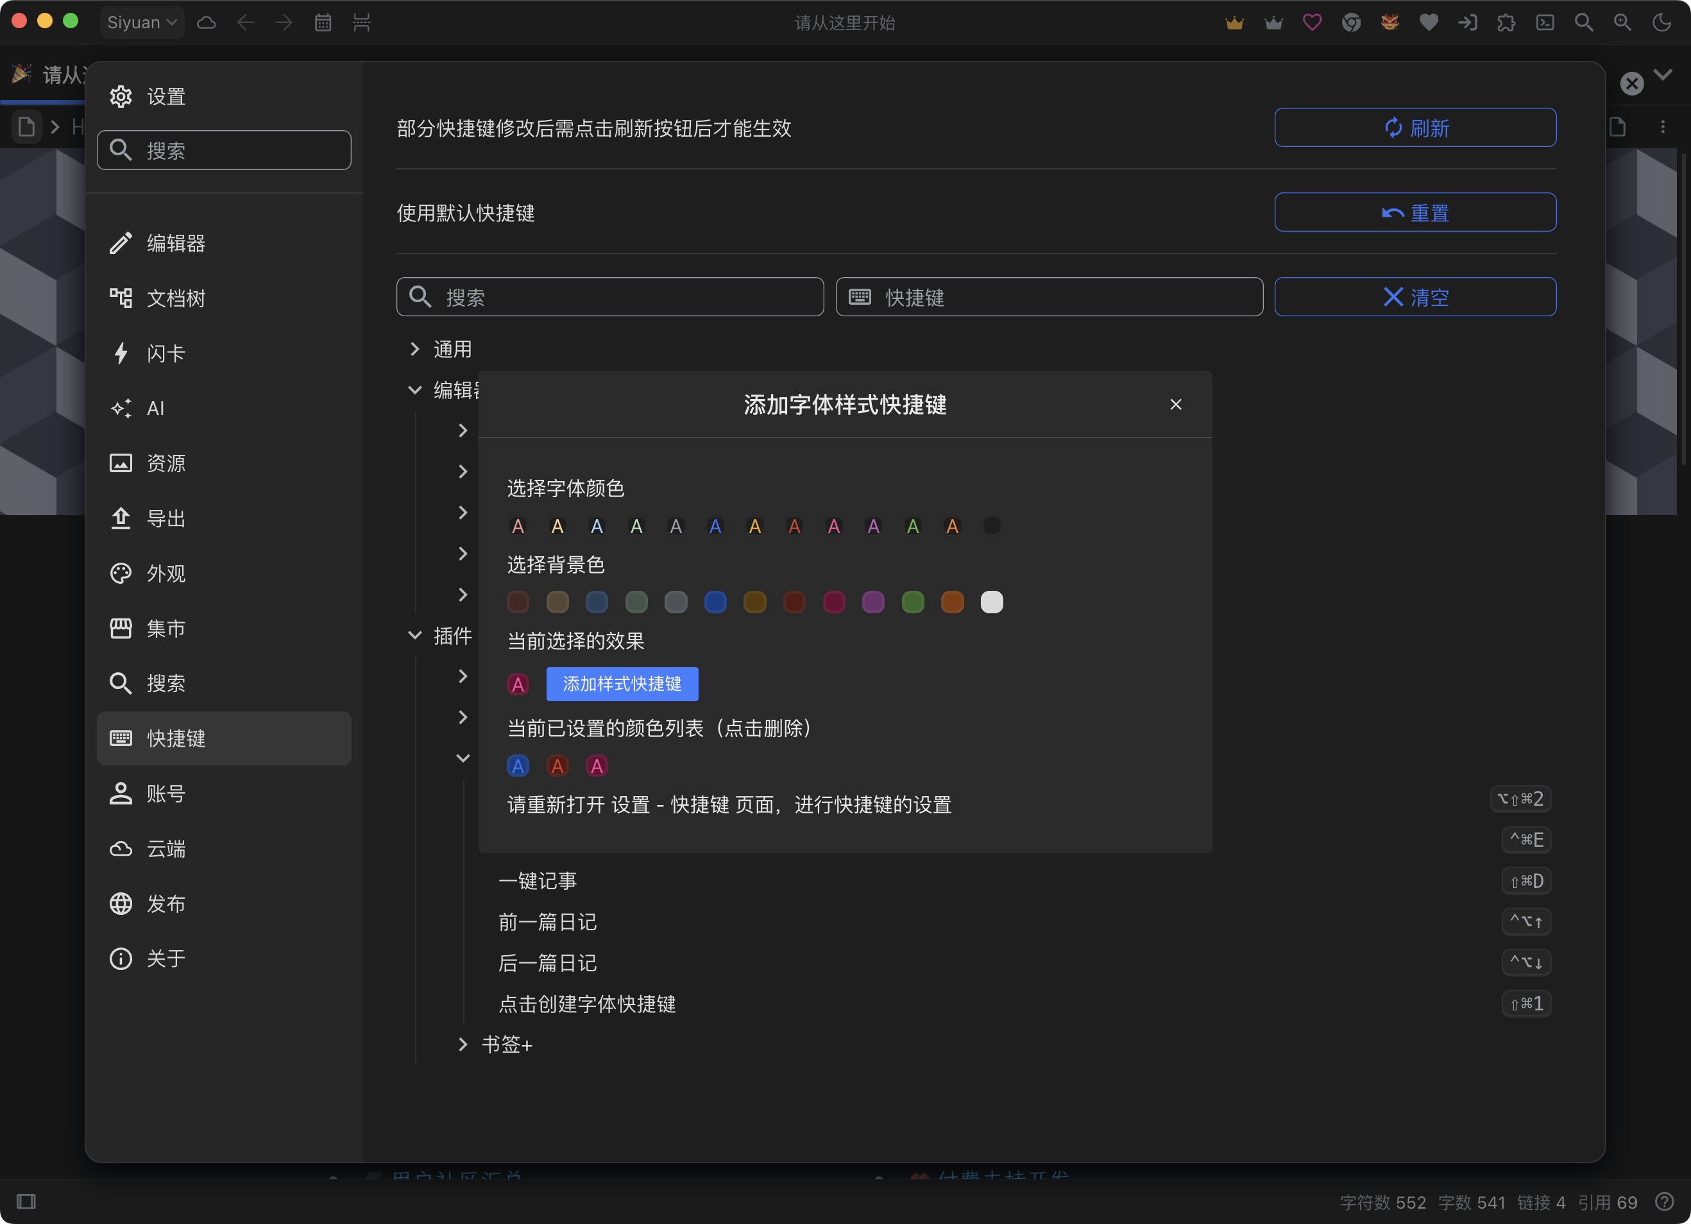Click the help icon in status bar

(x=1664, y=1201)
